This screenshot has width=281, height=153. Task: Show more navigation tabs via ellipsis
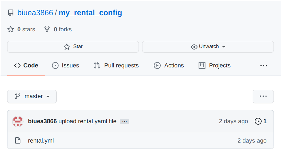(264, 66)
